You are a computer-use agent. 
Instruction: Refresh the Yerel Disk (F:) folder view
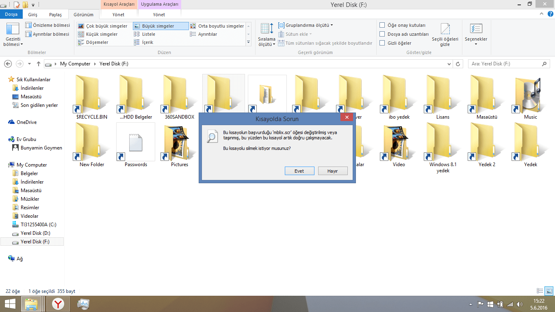click(x=458, y=64)
